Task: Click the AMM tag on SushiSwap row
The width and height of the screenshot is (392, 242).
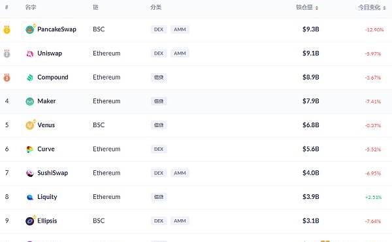Action: (x=180, y=173)
